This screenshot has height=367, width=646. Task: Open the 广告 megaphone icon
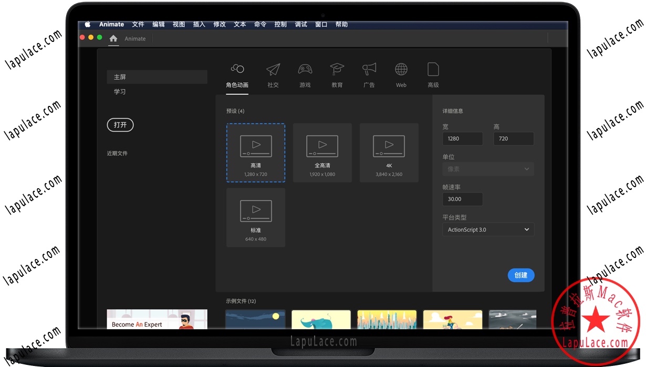pos(369,71)
